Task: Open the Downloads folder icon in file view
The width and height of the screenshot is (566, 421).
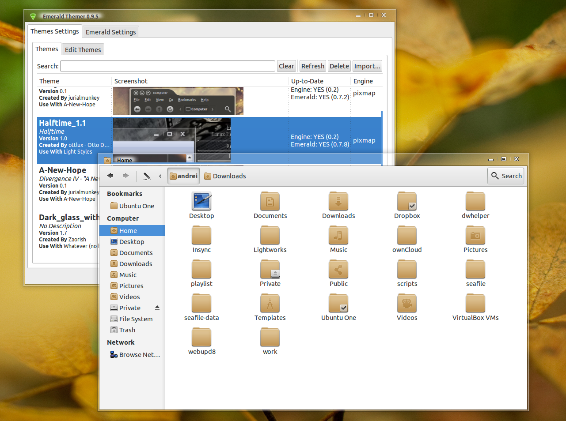Action: pos(338,201)
